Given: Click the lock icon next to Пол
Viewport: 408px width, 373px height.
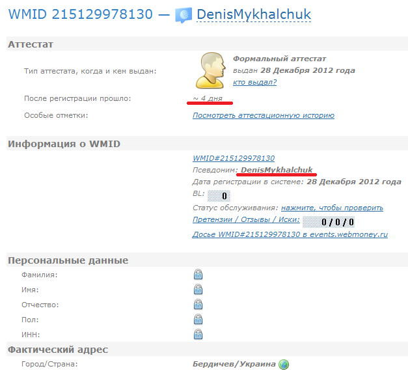Looking at the screenshot, I should click(198, 319).
